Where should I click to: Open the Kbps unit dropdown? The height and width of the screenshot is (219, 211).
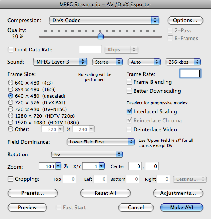pyautogui.click(x=122, y=50)
